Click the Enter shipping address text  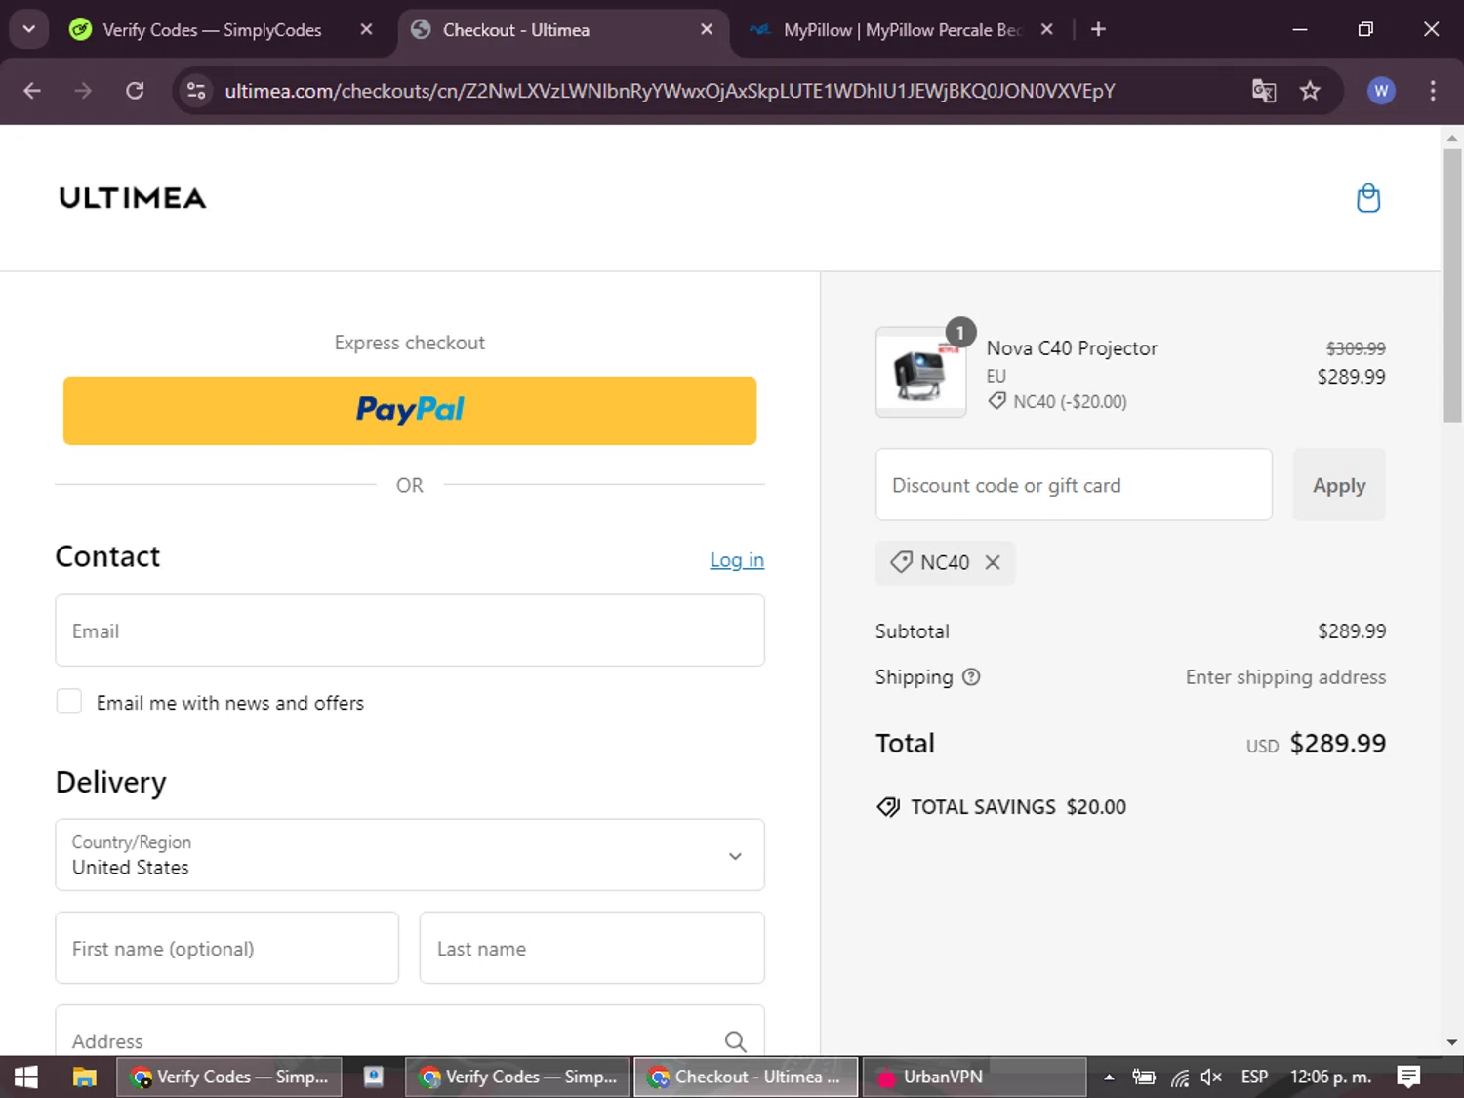tap(1285, 676)
